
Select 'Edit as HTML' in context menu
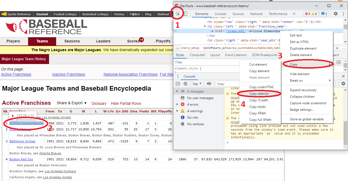307,42
